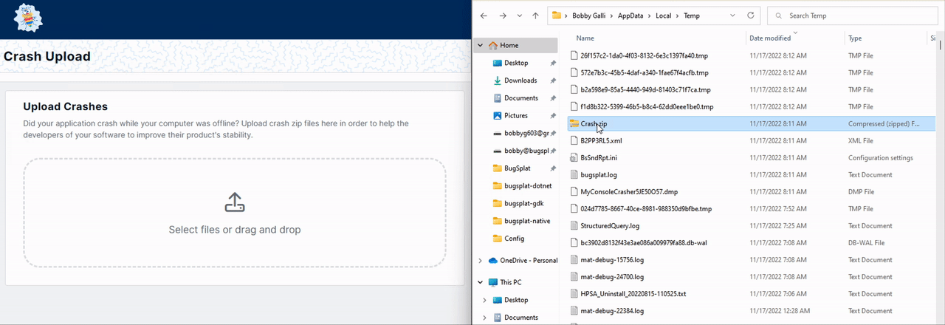Refresh the Temp folder view
945x325 pixels.
click(x=751, y=16)
